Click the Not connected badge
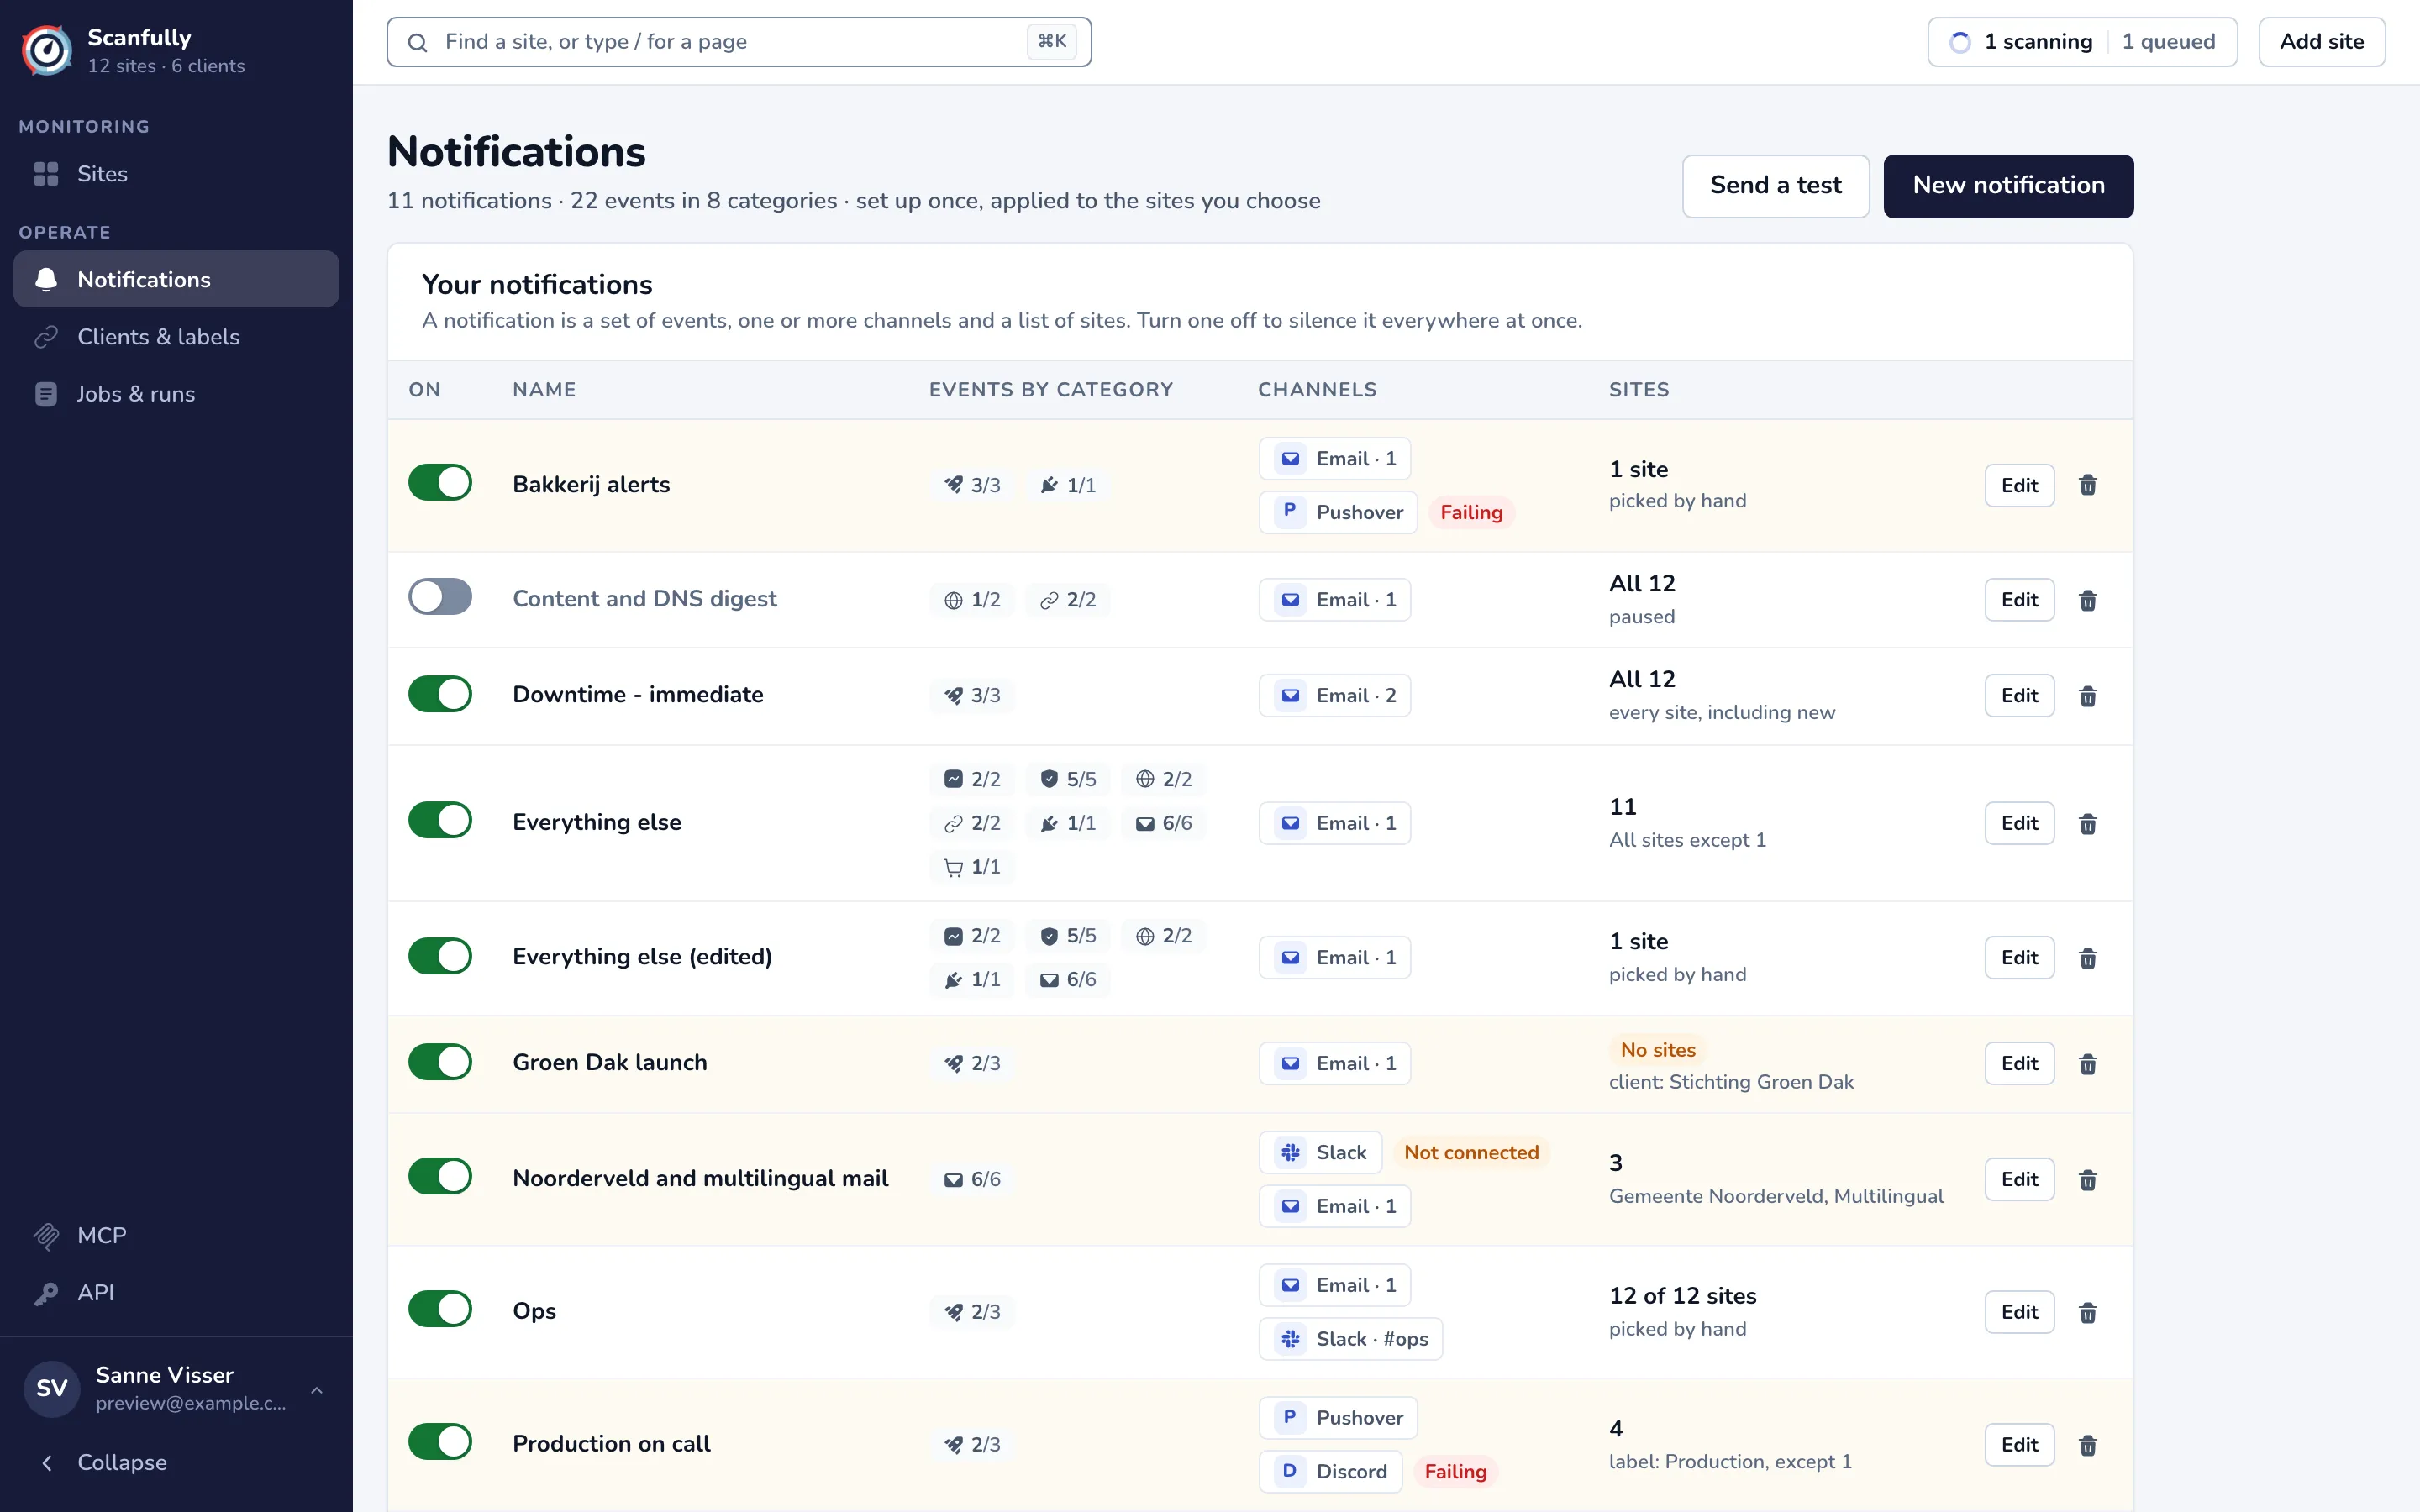The image size is (2420, 1512). (1471, 1152)
